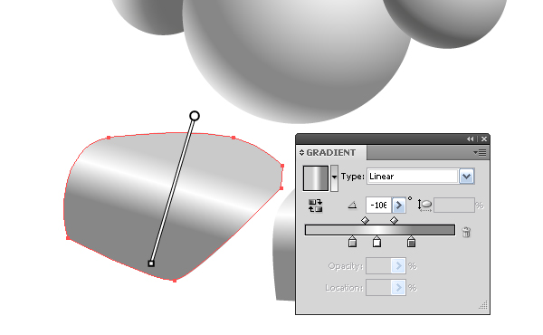This screenshot has width=543, height=335.
Task: Click the gradient annotator square origin handle
Action: pyautogui.click(x=151, y=263)
